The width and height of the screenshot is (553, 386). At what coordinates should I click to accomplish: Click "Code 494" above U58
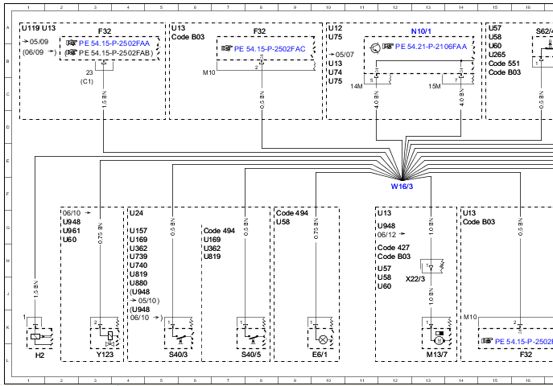pos(292,213)
